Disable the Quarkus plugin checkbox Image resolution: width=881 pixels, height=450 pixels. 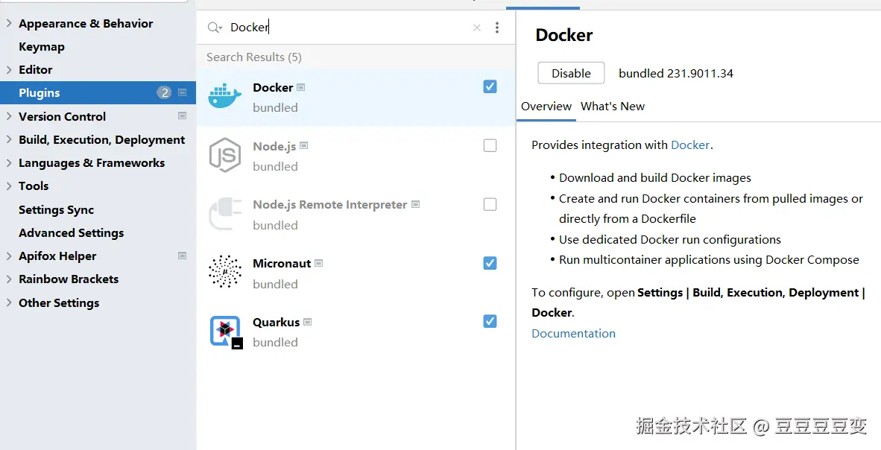490,321
